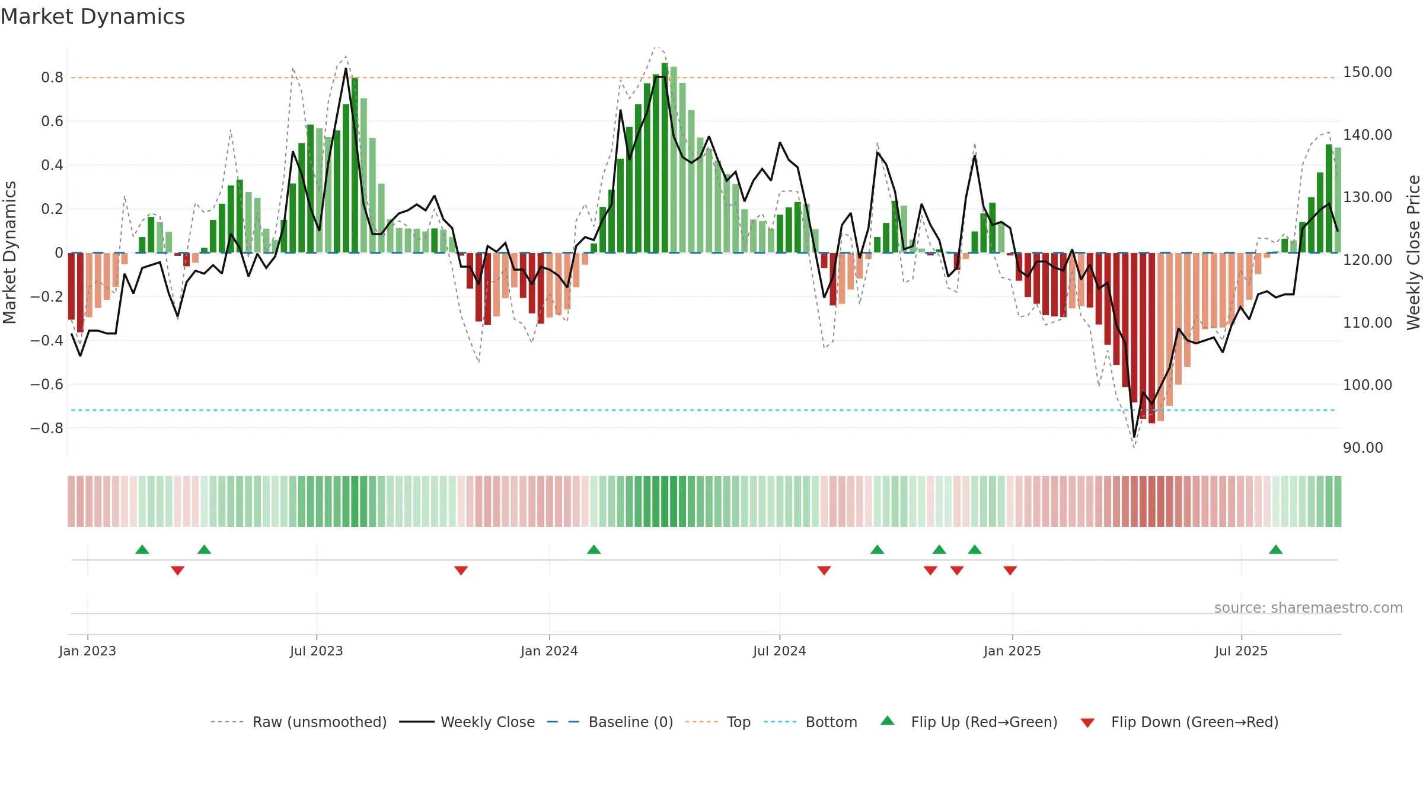Viewport: 1423px width, 800px height.
Task: Select the flip-down marker between the two early-2023 flip-ups
Action: (178, 570)
